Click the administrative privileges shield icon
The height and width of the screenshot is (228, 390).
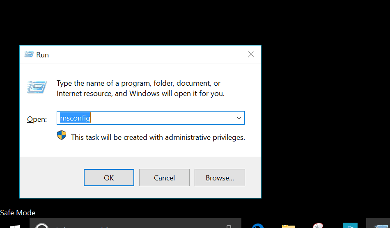coord(62,136)
